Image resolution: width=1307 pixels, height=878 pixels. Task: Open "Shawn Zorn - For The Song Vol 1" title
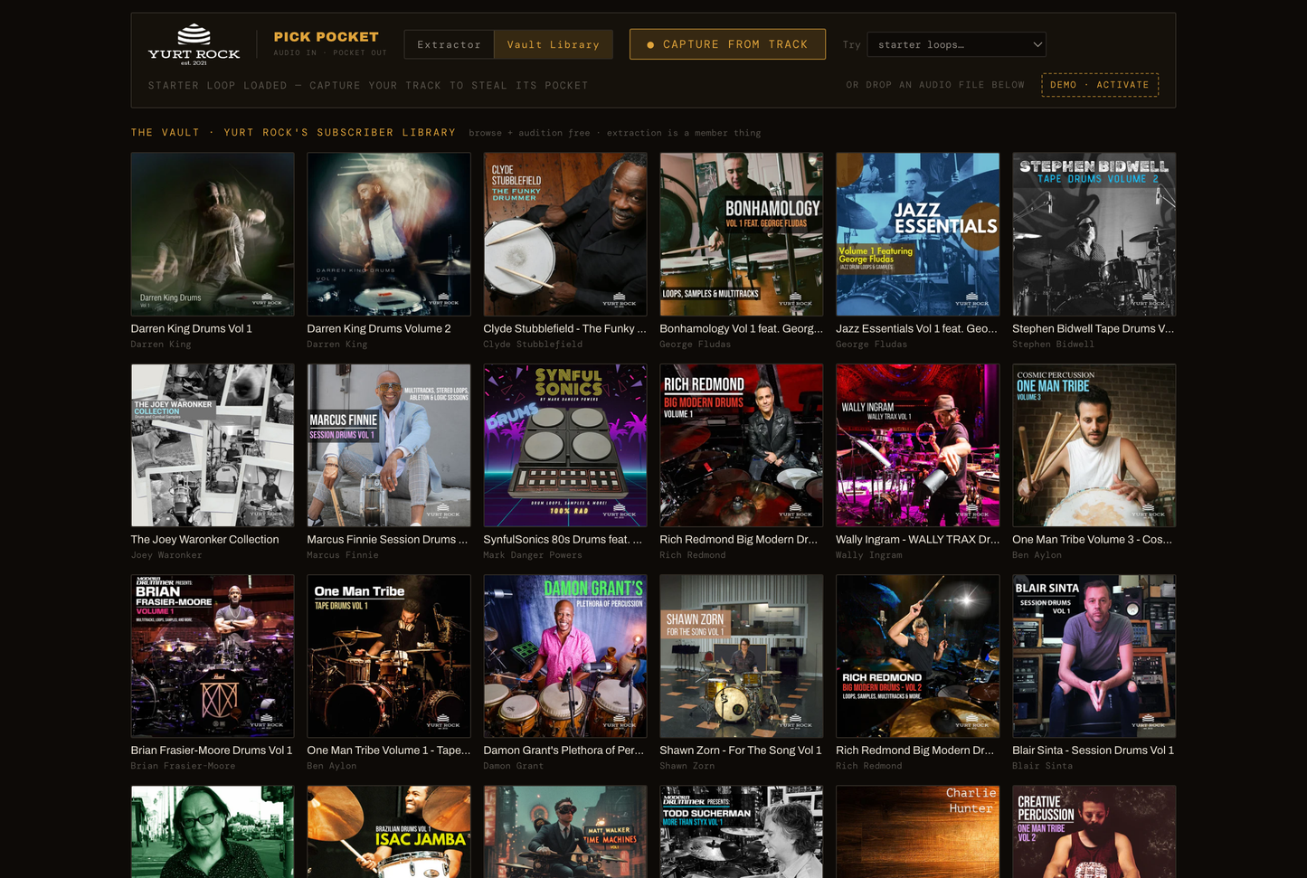click(741, 751)
